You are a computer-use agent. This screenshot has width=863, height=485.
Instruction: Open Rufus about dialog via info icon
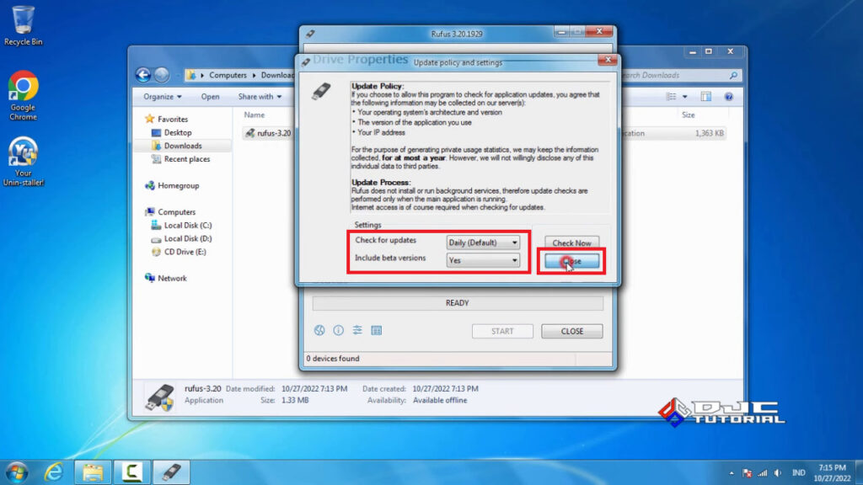click(x=337, y=330)
